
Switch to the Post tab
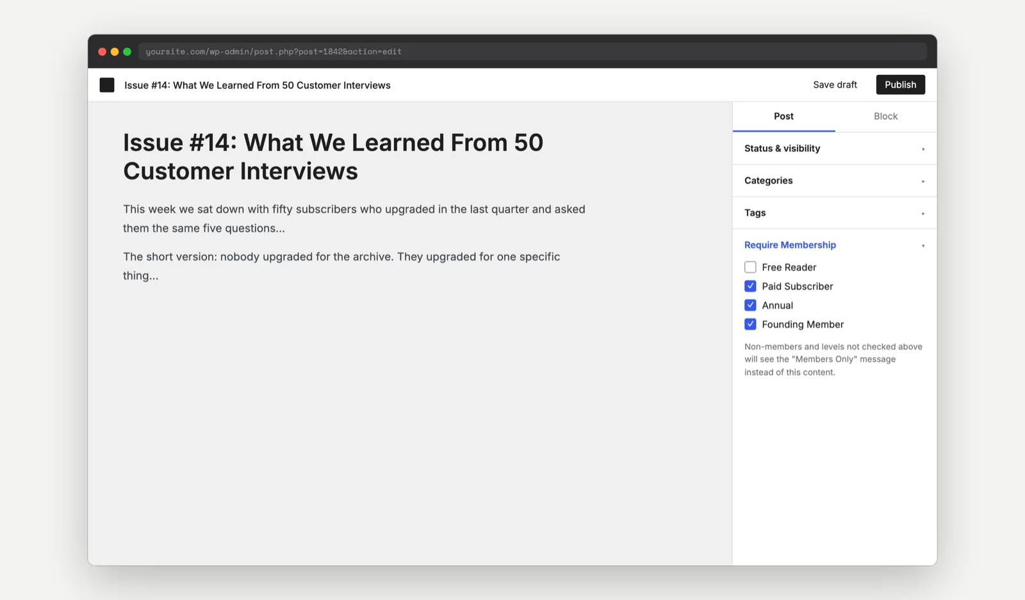pyautogui.click(x=783, y=117)
